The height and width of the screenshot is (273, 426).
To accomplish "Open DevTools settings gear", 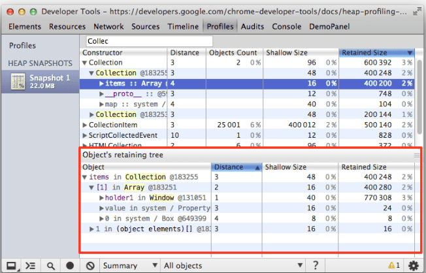I will click(x=413, y=265).
